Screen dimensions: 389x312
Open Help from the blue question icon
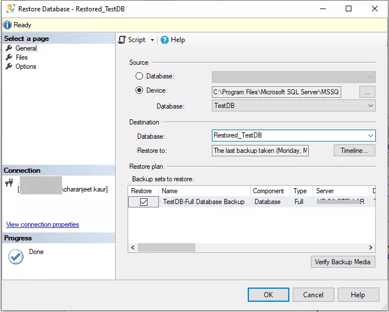click(x=165, y=40)
